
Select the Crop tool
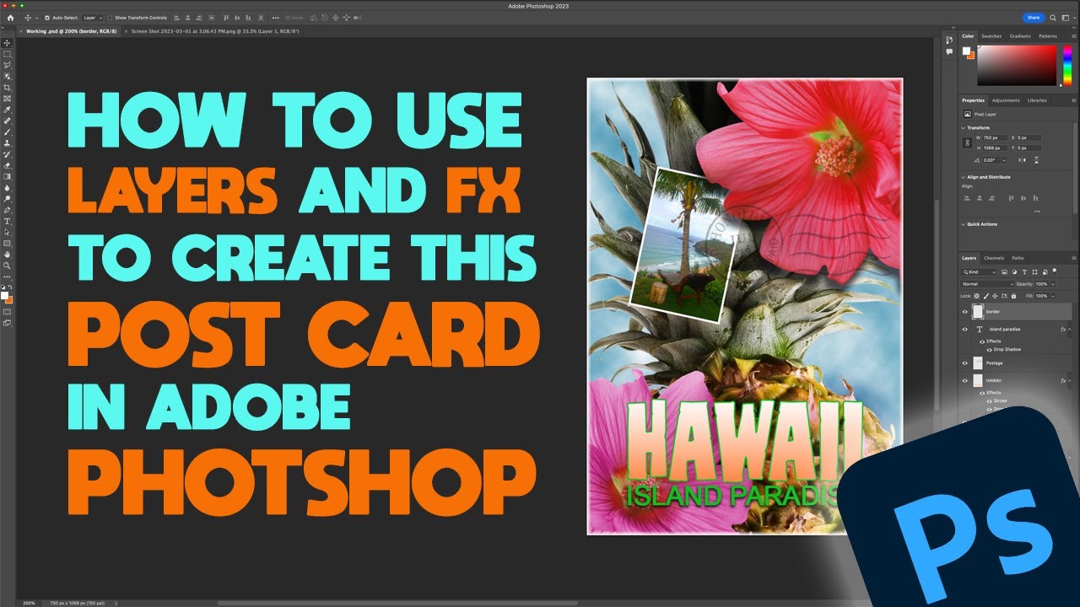click(8, 87)
